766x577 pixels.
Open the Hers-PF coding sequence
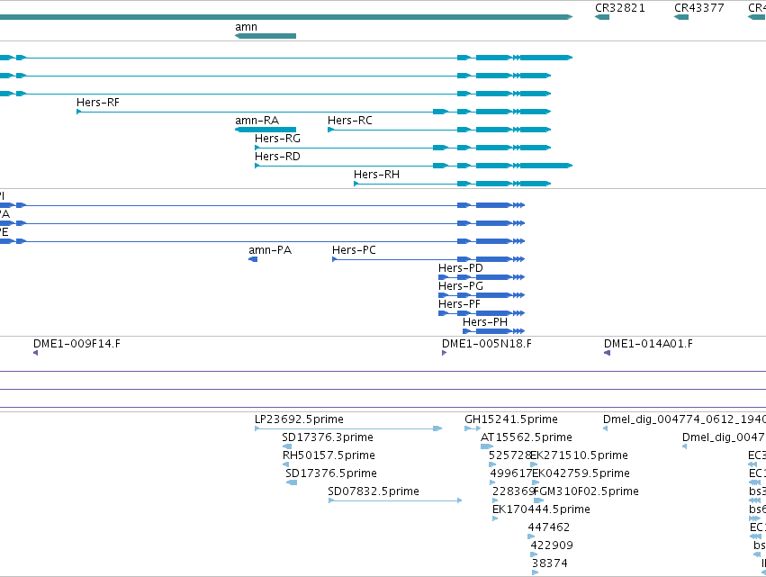tap(482, 313)
